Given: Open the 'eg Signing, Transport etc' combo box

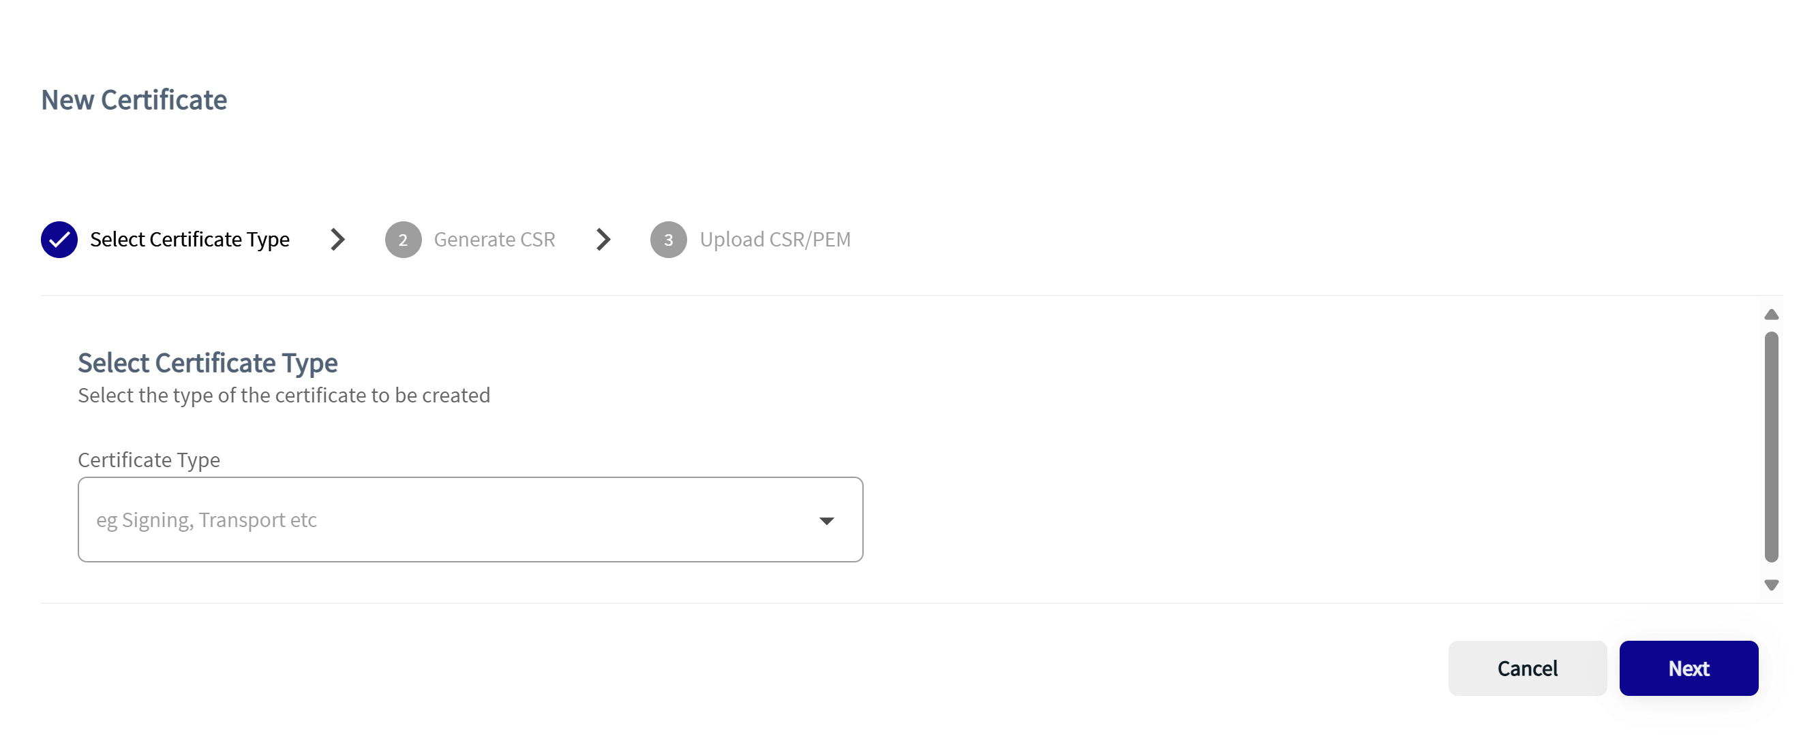Looking at the screenshot, I should tap(470, 520).
